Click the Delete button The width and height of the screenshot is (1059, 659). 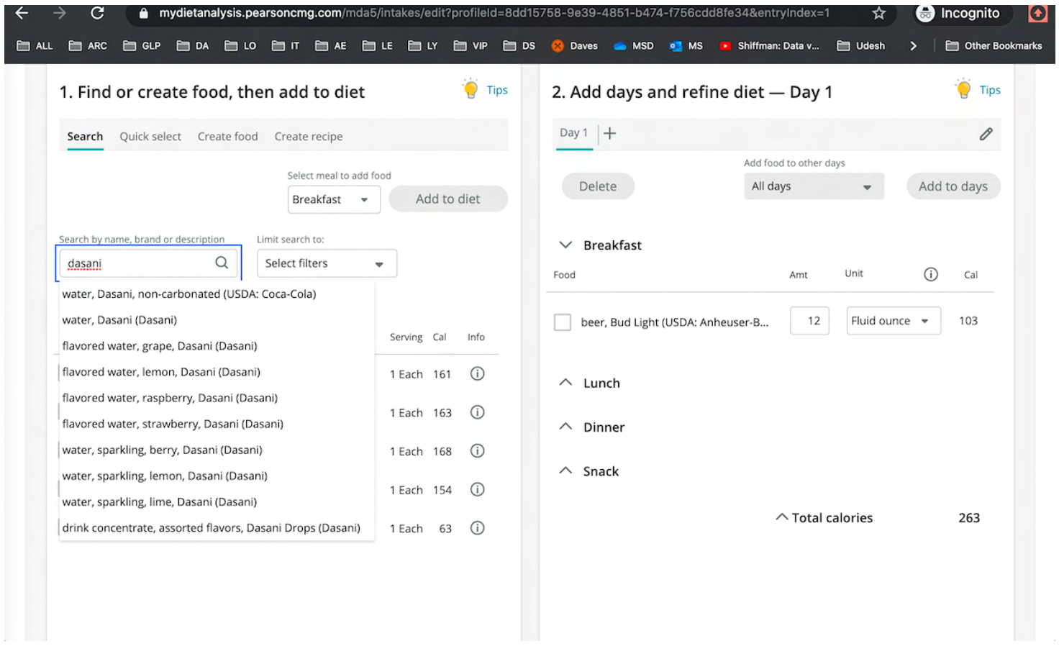597,186
